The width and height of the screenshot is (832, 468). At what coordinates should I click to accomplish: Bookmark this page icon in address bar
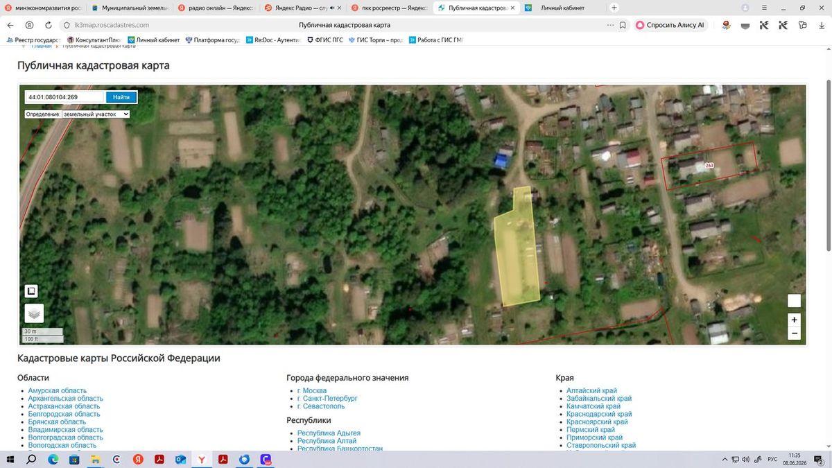pyautogui.click(x=623, y=25)
